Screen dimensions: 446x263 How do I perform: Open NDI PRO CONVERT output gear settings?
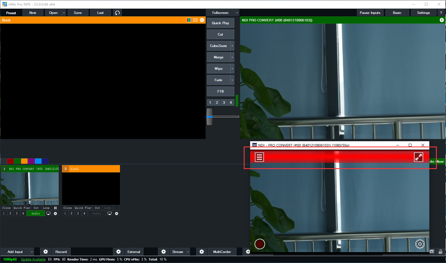coord(442,20)
